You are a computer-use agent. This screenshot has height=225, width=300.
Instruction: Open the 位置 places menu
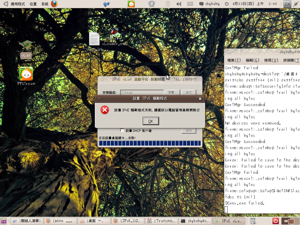33,4
